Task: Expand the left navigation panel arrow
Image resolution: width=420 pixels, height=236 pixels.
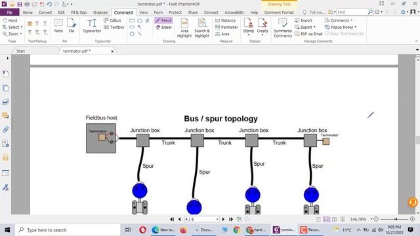Action: click(7, 58)
